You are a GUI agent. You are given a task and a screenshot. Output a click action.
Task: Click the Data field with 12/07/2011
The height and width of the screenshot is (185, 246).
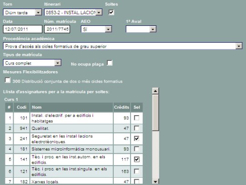pyautogui.click(x=23, y=29)
